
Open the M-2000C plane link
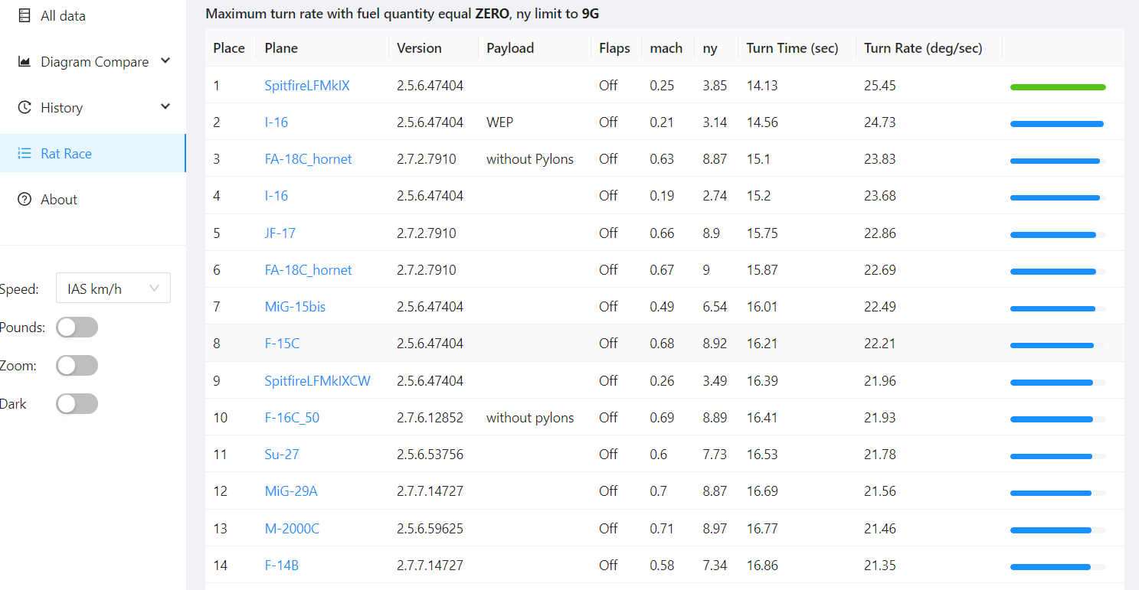click(293, 529)
